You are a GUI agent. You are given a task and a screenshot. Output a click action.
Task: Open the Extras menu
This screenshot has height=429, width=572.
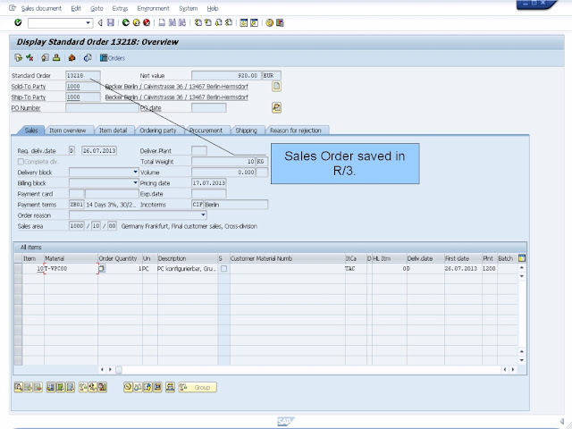(120, 8)
